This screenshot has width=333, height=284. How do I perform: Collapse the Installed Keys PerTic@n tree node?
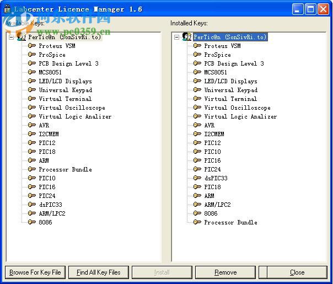pos(176,37)
